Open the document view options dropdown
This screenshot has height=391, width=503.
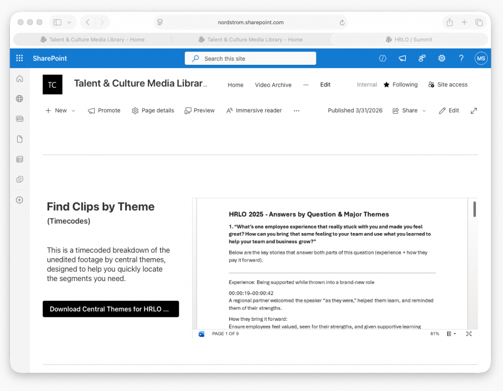[451, 334]
